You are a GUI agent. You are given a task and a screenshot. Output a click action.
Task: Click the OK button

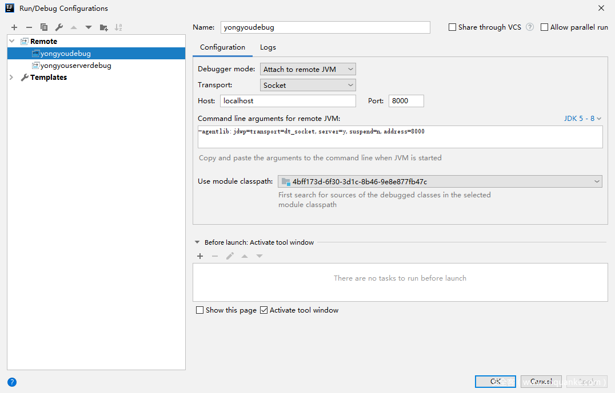[x=495, y=382]
